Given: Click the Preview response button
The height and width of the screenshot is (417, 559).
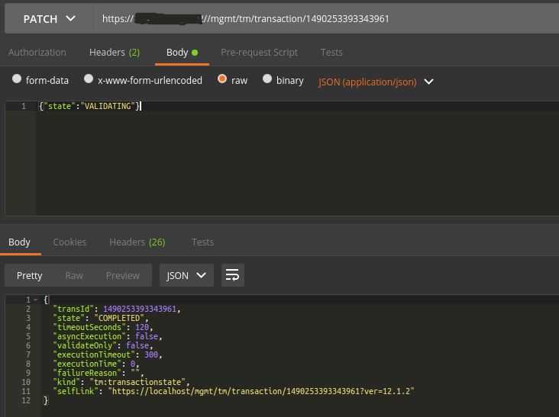Looking at the screenshot, I should (122, 275).
